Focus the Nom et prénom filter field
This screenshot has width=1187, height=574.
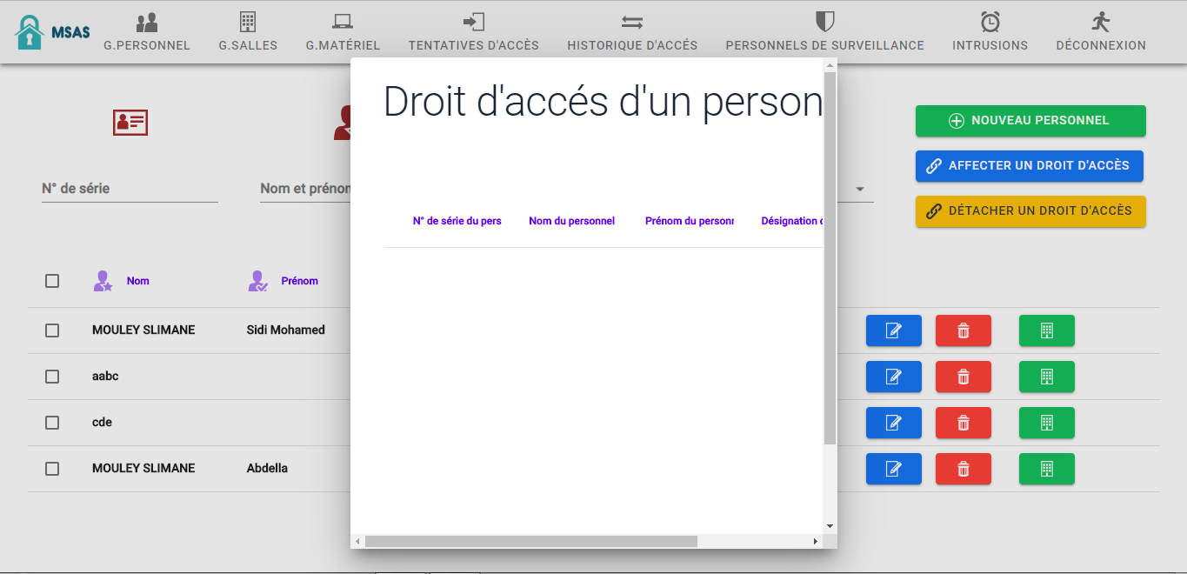[x=305, y=189]
